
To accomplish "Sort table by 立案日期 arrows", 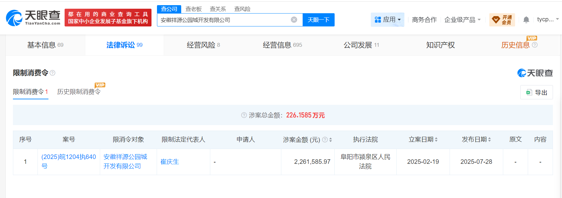I will (436, 140).
